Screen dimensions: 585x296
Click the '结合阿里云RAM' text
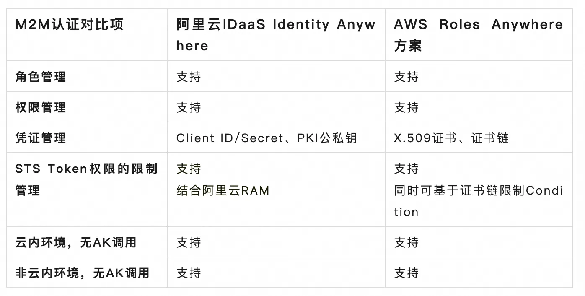tap(223, 190)
